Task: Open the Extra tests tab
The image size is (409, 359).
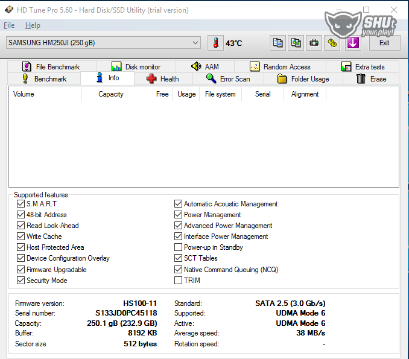Action: [x=363, y=67]
